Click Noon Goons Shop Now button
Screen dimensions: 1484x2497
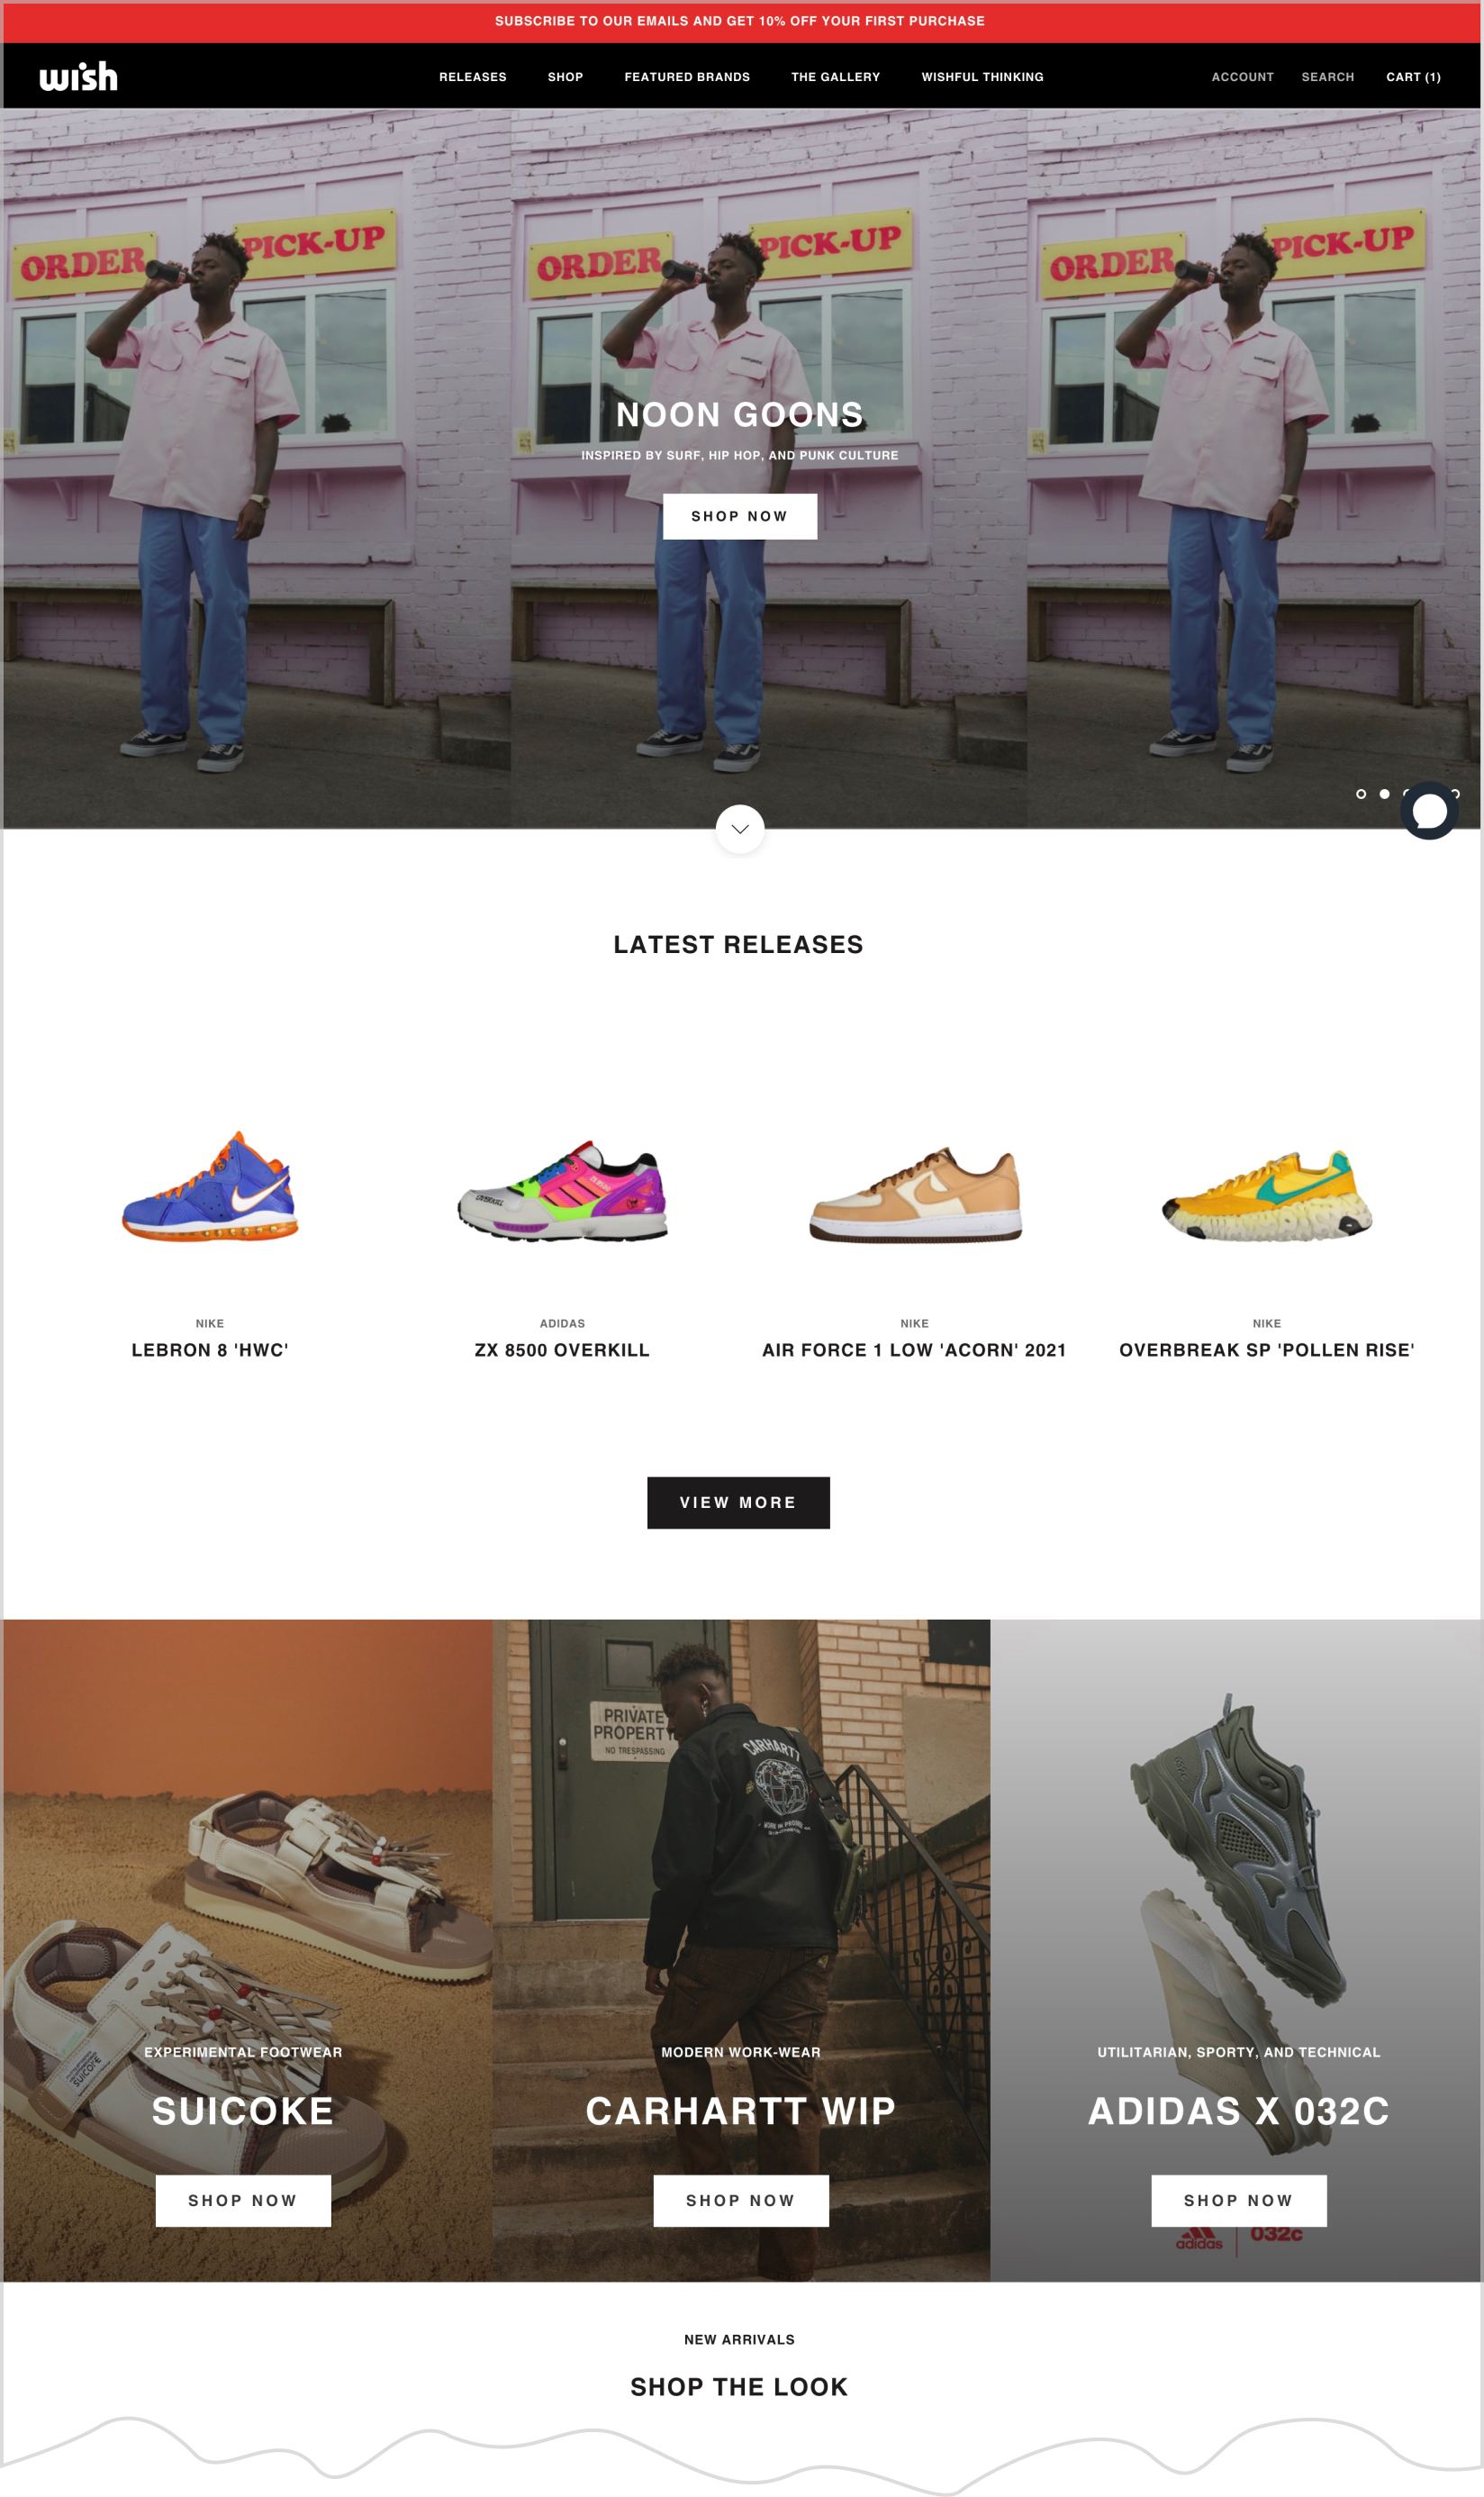coord(740,516)
